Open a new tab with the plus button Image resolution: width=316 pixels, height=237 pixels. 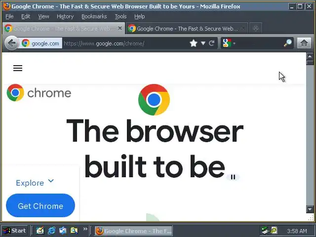pos(256,28)
